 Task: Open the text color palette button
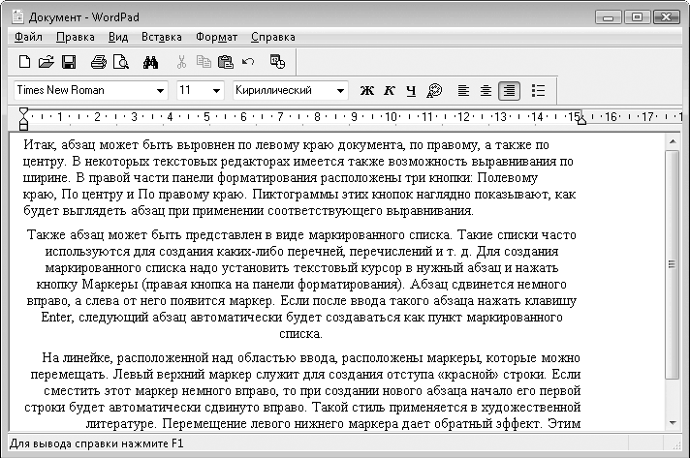tap(434, 90)
